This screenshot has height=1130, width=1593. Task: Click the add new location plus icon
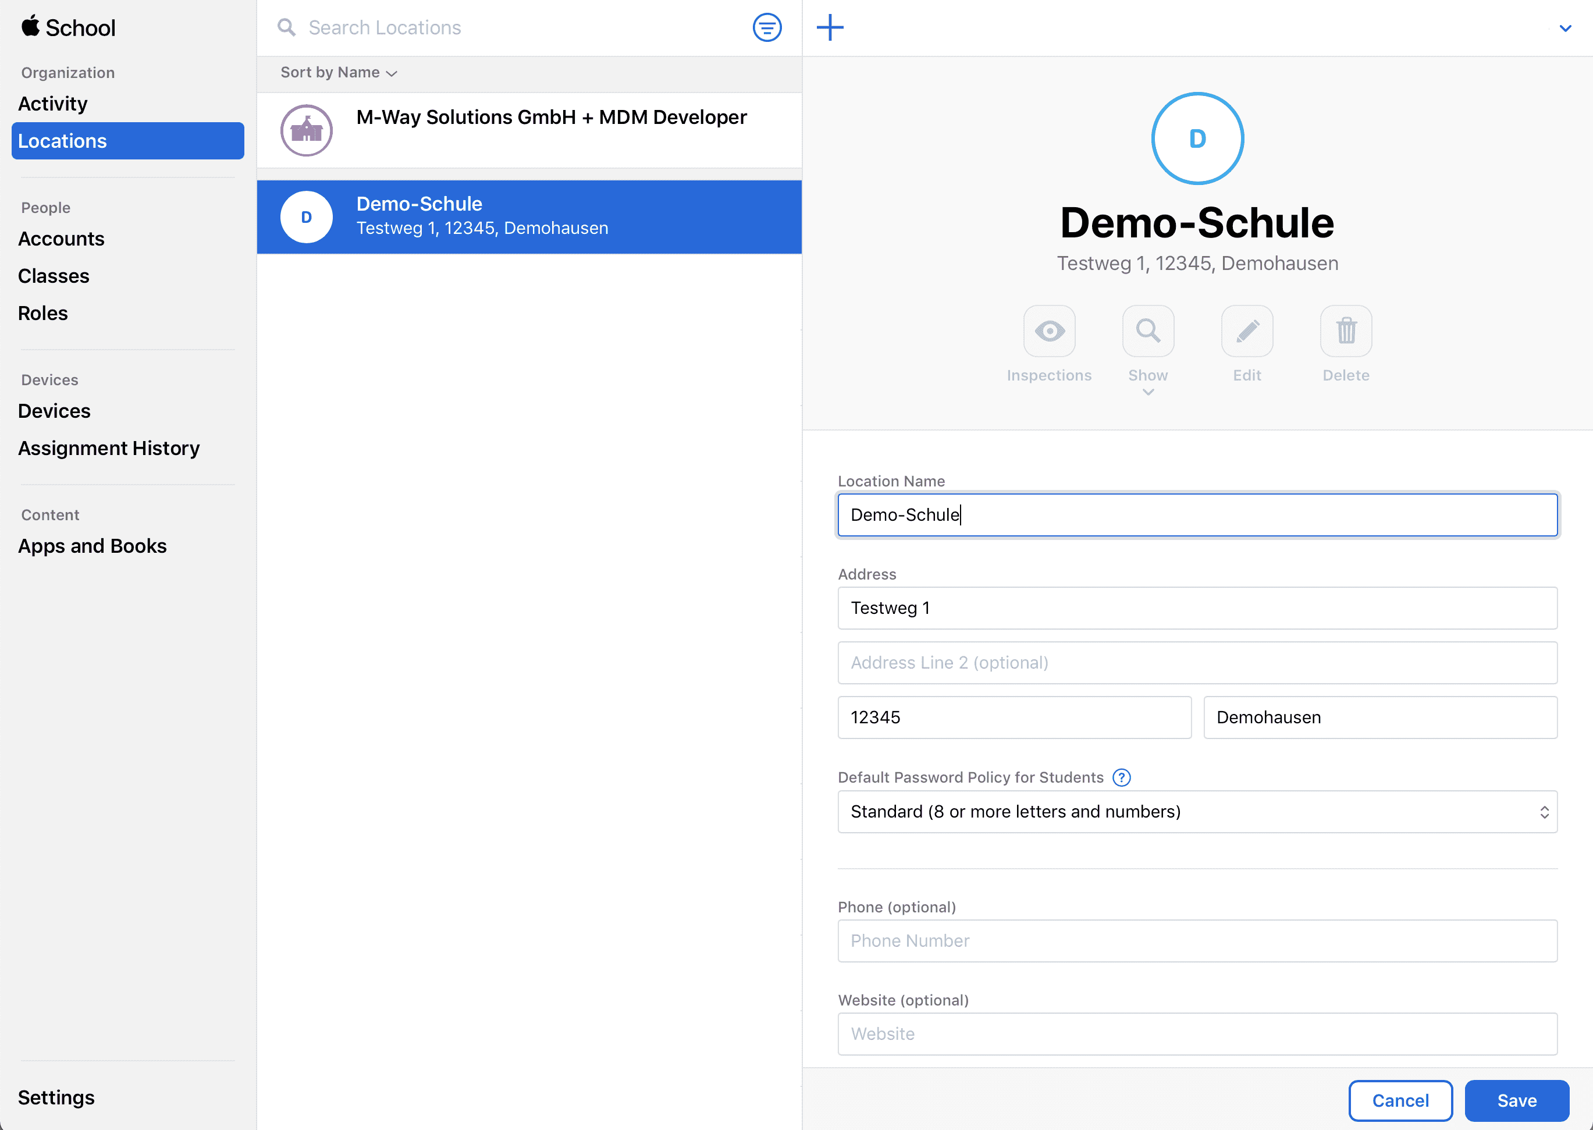pyautogui.click(x=830, y=27)
